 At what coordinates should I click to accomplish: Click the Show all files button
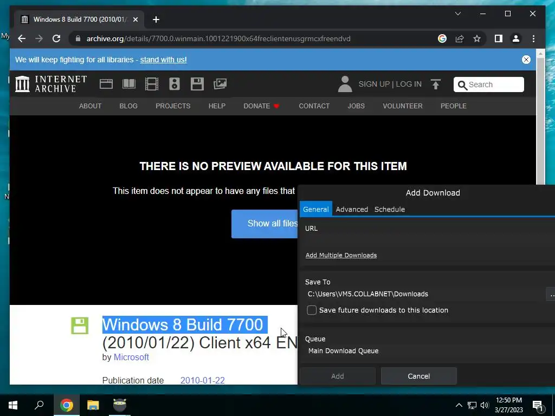click(x=264, y=224)
